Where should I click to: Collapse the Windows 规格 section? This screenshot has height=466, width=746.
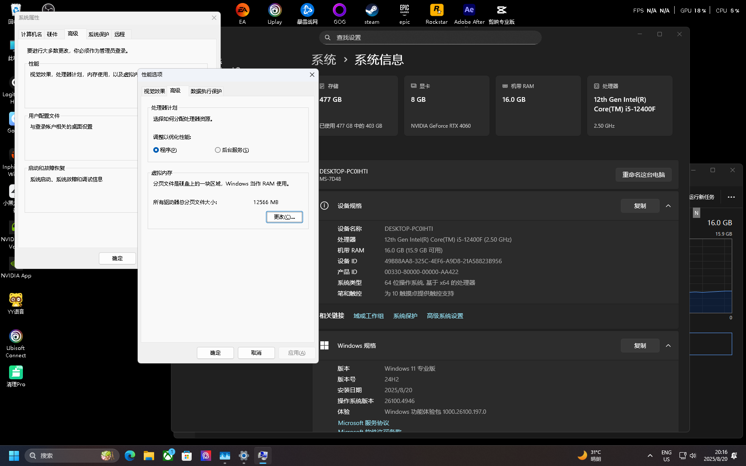click(x=668, y=346)
